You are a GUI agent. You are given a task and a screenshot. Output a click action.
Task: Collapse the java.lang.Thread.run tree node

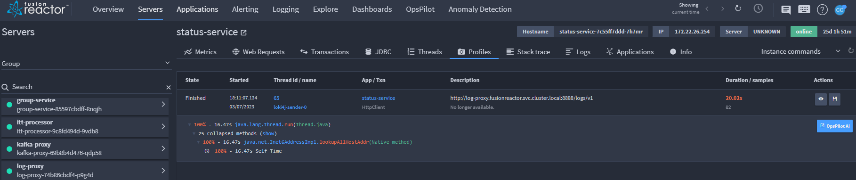click(190, 125)
